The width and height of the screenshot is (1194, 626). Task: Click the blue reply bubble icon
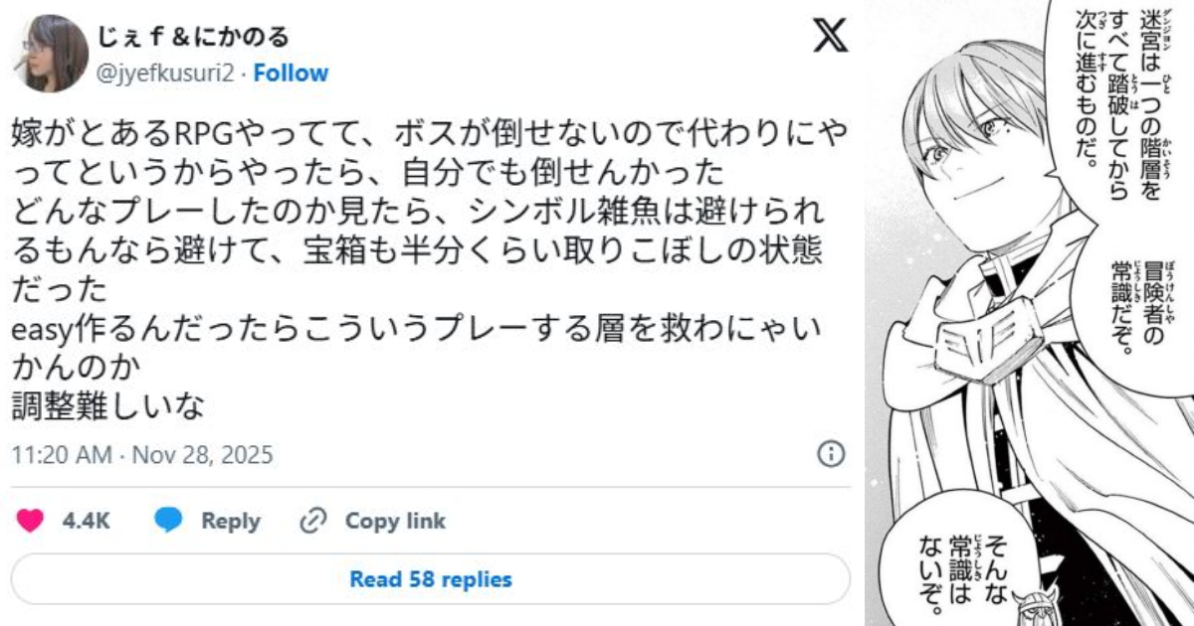click(169, 521)
